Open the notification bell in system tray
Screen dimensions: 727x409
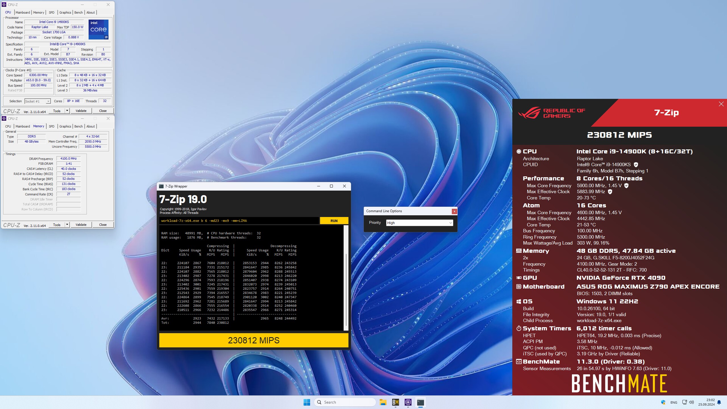point(719,402)
